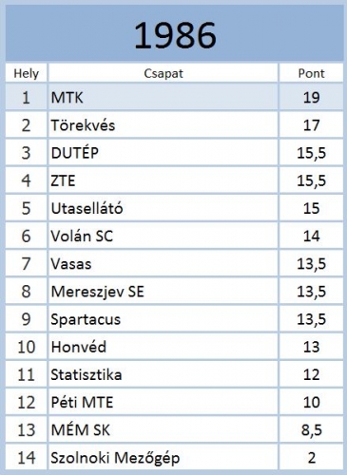Select the ZTE team cell

coord(164,180)
